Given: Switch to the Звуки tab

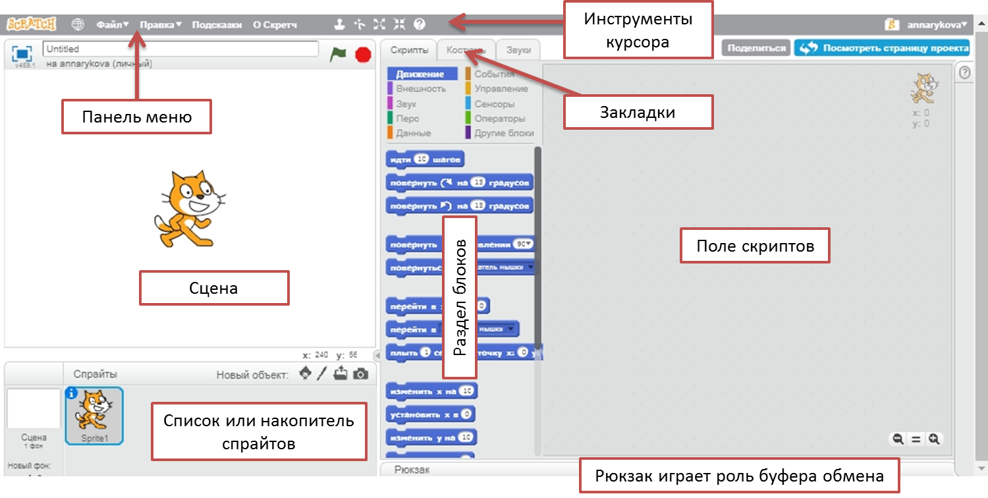Looking at the screenshot, I should (x=518, y=51).
